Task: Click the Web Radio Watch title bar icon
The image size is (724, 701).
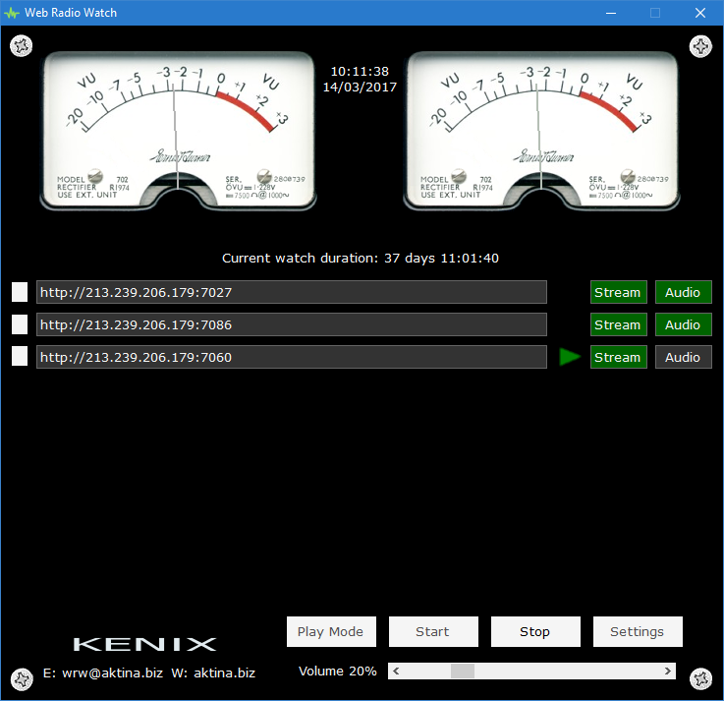Action: pos(12,13)
